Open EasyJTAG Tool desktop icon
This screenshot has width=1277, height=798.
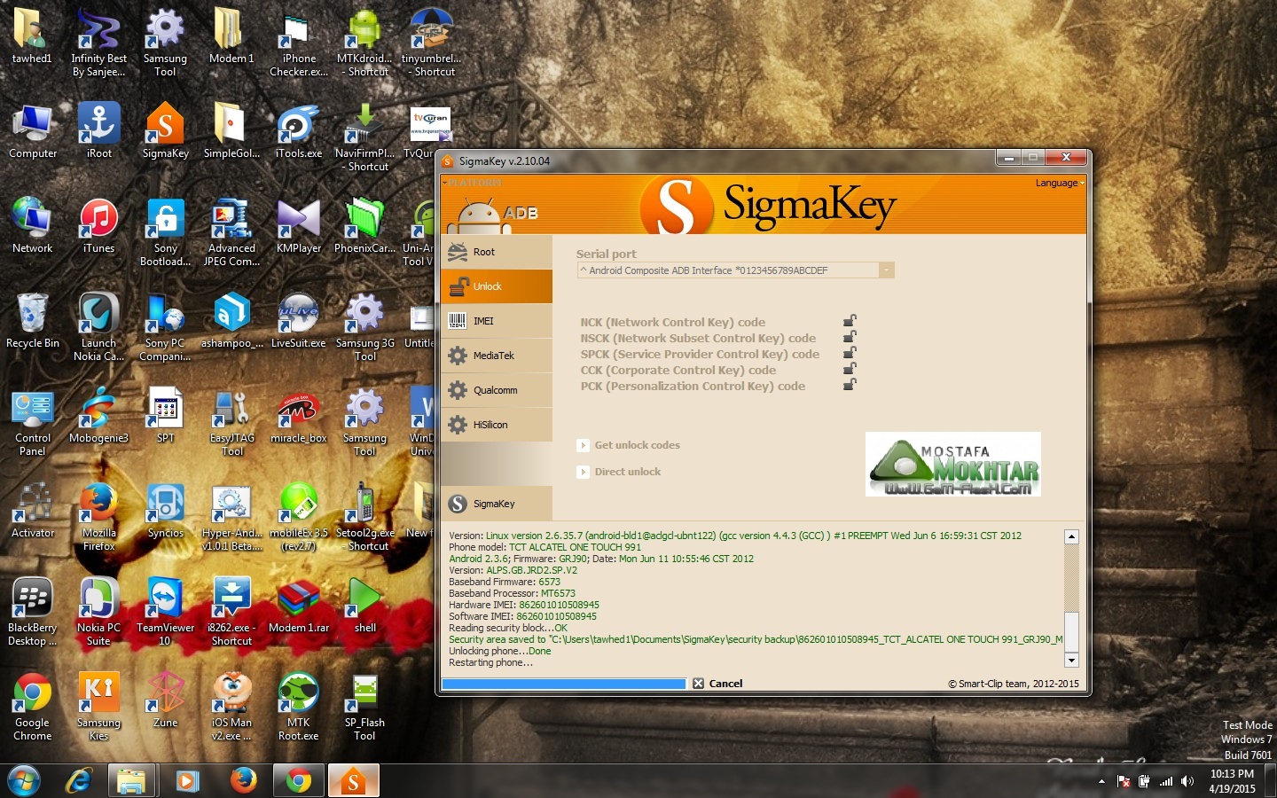(232, 422)
